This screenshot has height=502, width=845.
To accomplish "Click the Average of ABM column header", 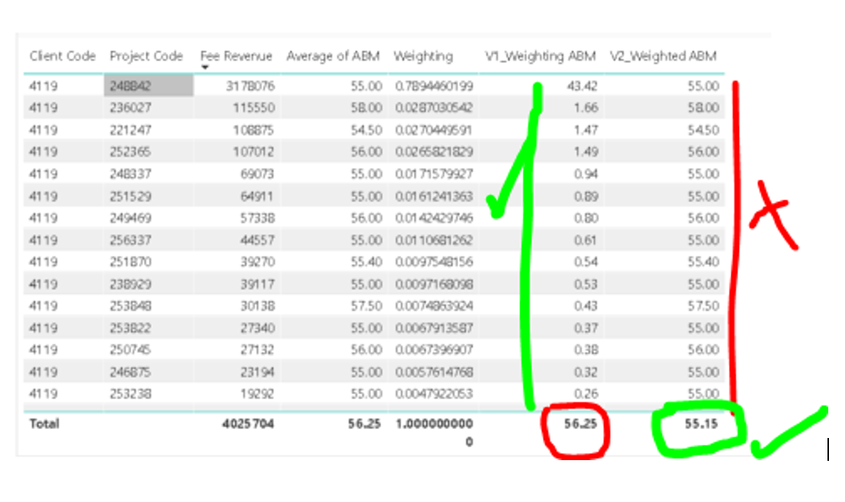I will pos(333,56).
